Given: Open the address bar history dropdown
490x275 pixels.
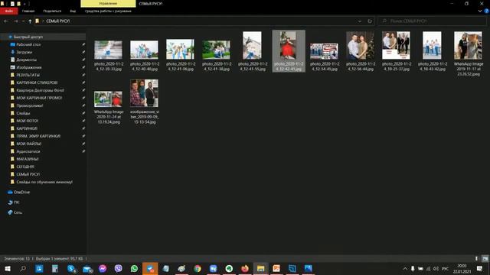Looking at the screenshot, I should tap(360, 21).
